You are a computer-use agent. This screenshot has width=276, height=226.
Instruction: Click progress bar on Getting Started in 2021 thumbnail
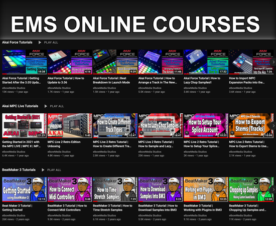pyautogui.click(x=25, y=137)
